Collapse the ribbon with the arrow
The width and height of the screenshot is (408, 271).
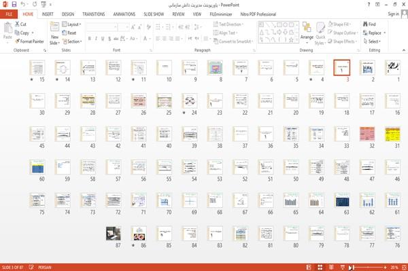[x=403, y=50]
